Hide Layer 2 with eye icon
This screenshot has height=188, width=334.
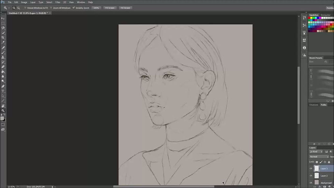(311, 176)
